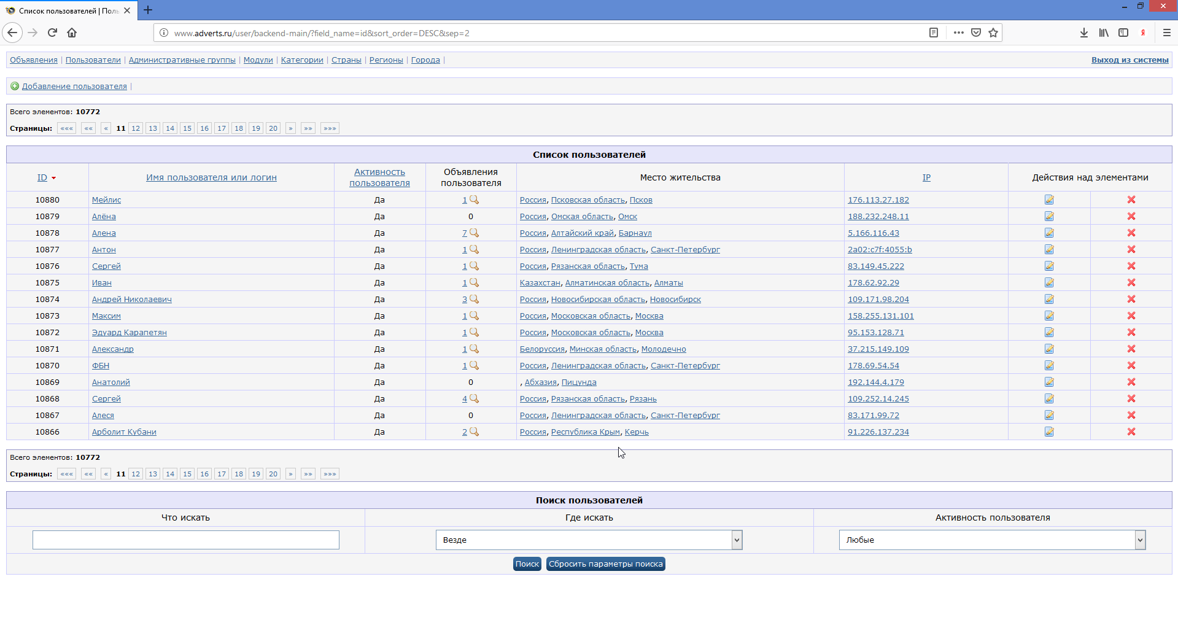
Task: Click 'Выход из системы' link
Action: pyautogui.click(x=1130, y=60)
